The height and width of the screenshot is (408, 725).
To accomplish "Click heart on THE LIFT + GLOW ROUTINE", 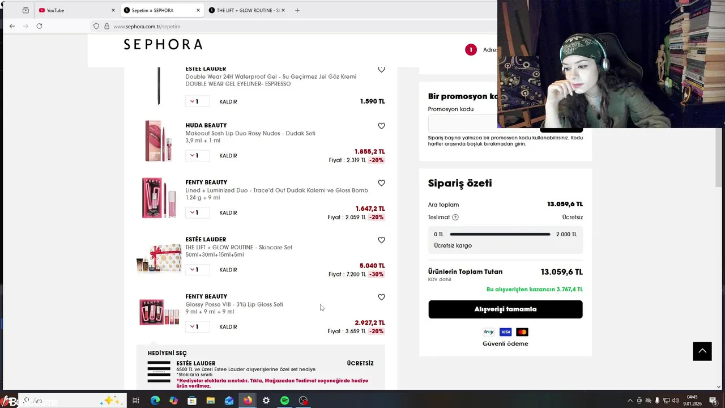I will pyautogui.click(x=381, y=240).
